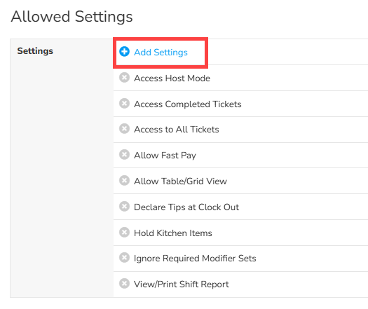Remove the View/Print Shift Report setting

pos(124,284)
